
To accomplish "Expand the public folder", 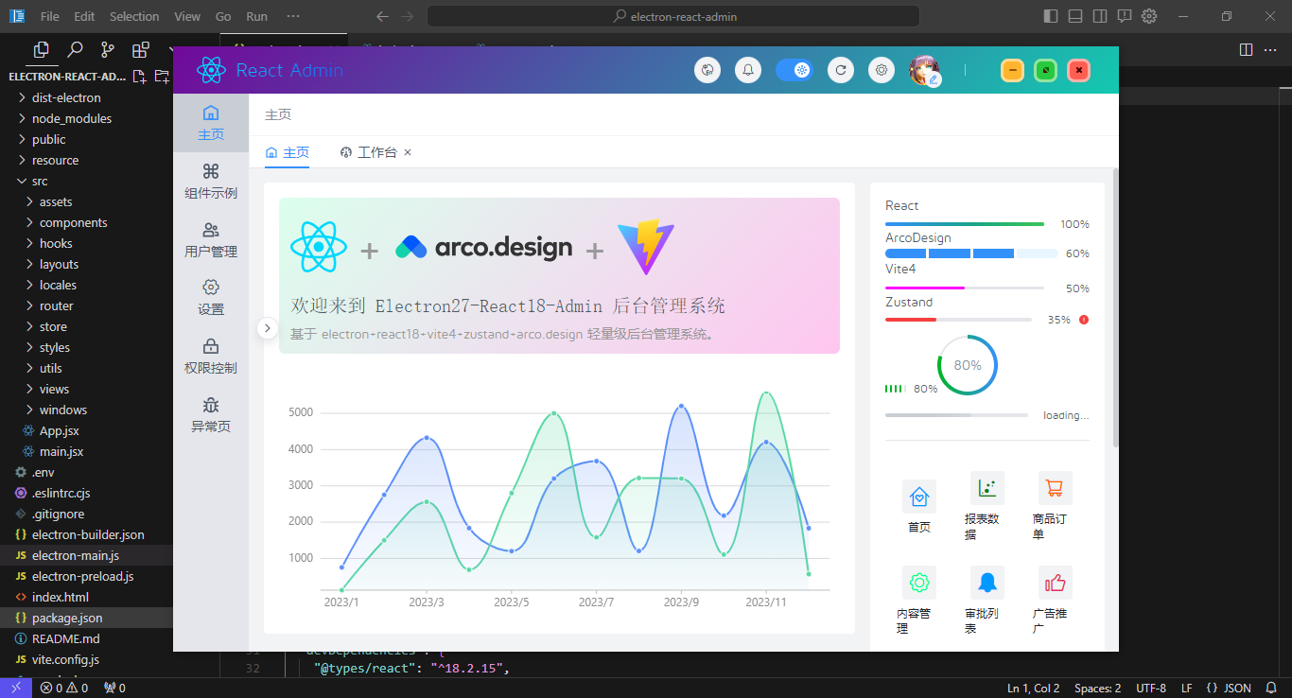I will tap(86, 139).
